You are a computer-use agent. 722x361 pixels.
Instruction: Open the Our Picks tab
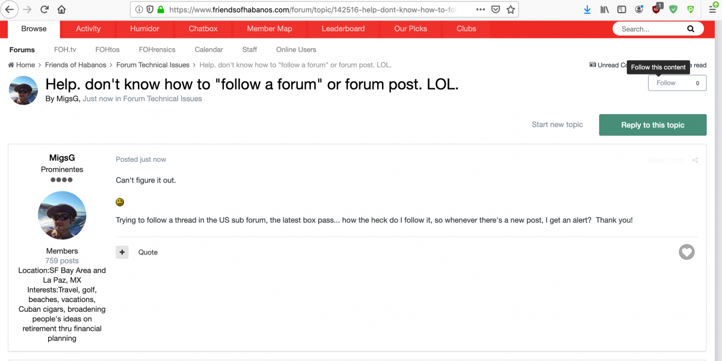pyautogui.click(x=411, y=29)
